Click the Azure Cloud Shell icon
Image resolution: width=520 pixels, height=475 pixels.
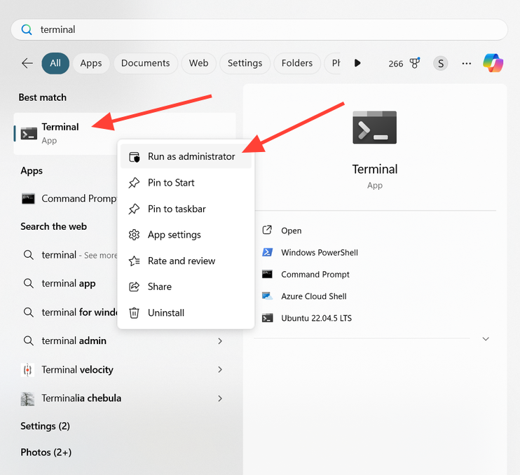pos(267,296)
